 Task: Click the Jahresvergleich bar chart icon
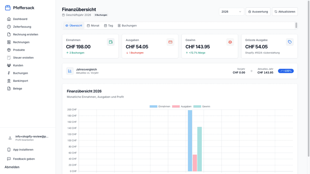(x=70, y=71)
